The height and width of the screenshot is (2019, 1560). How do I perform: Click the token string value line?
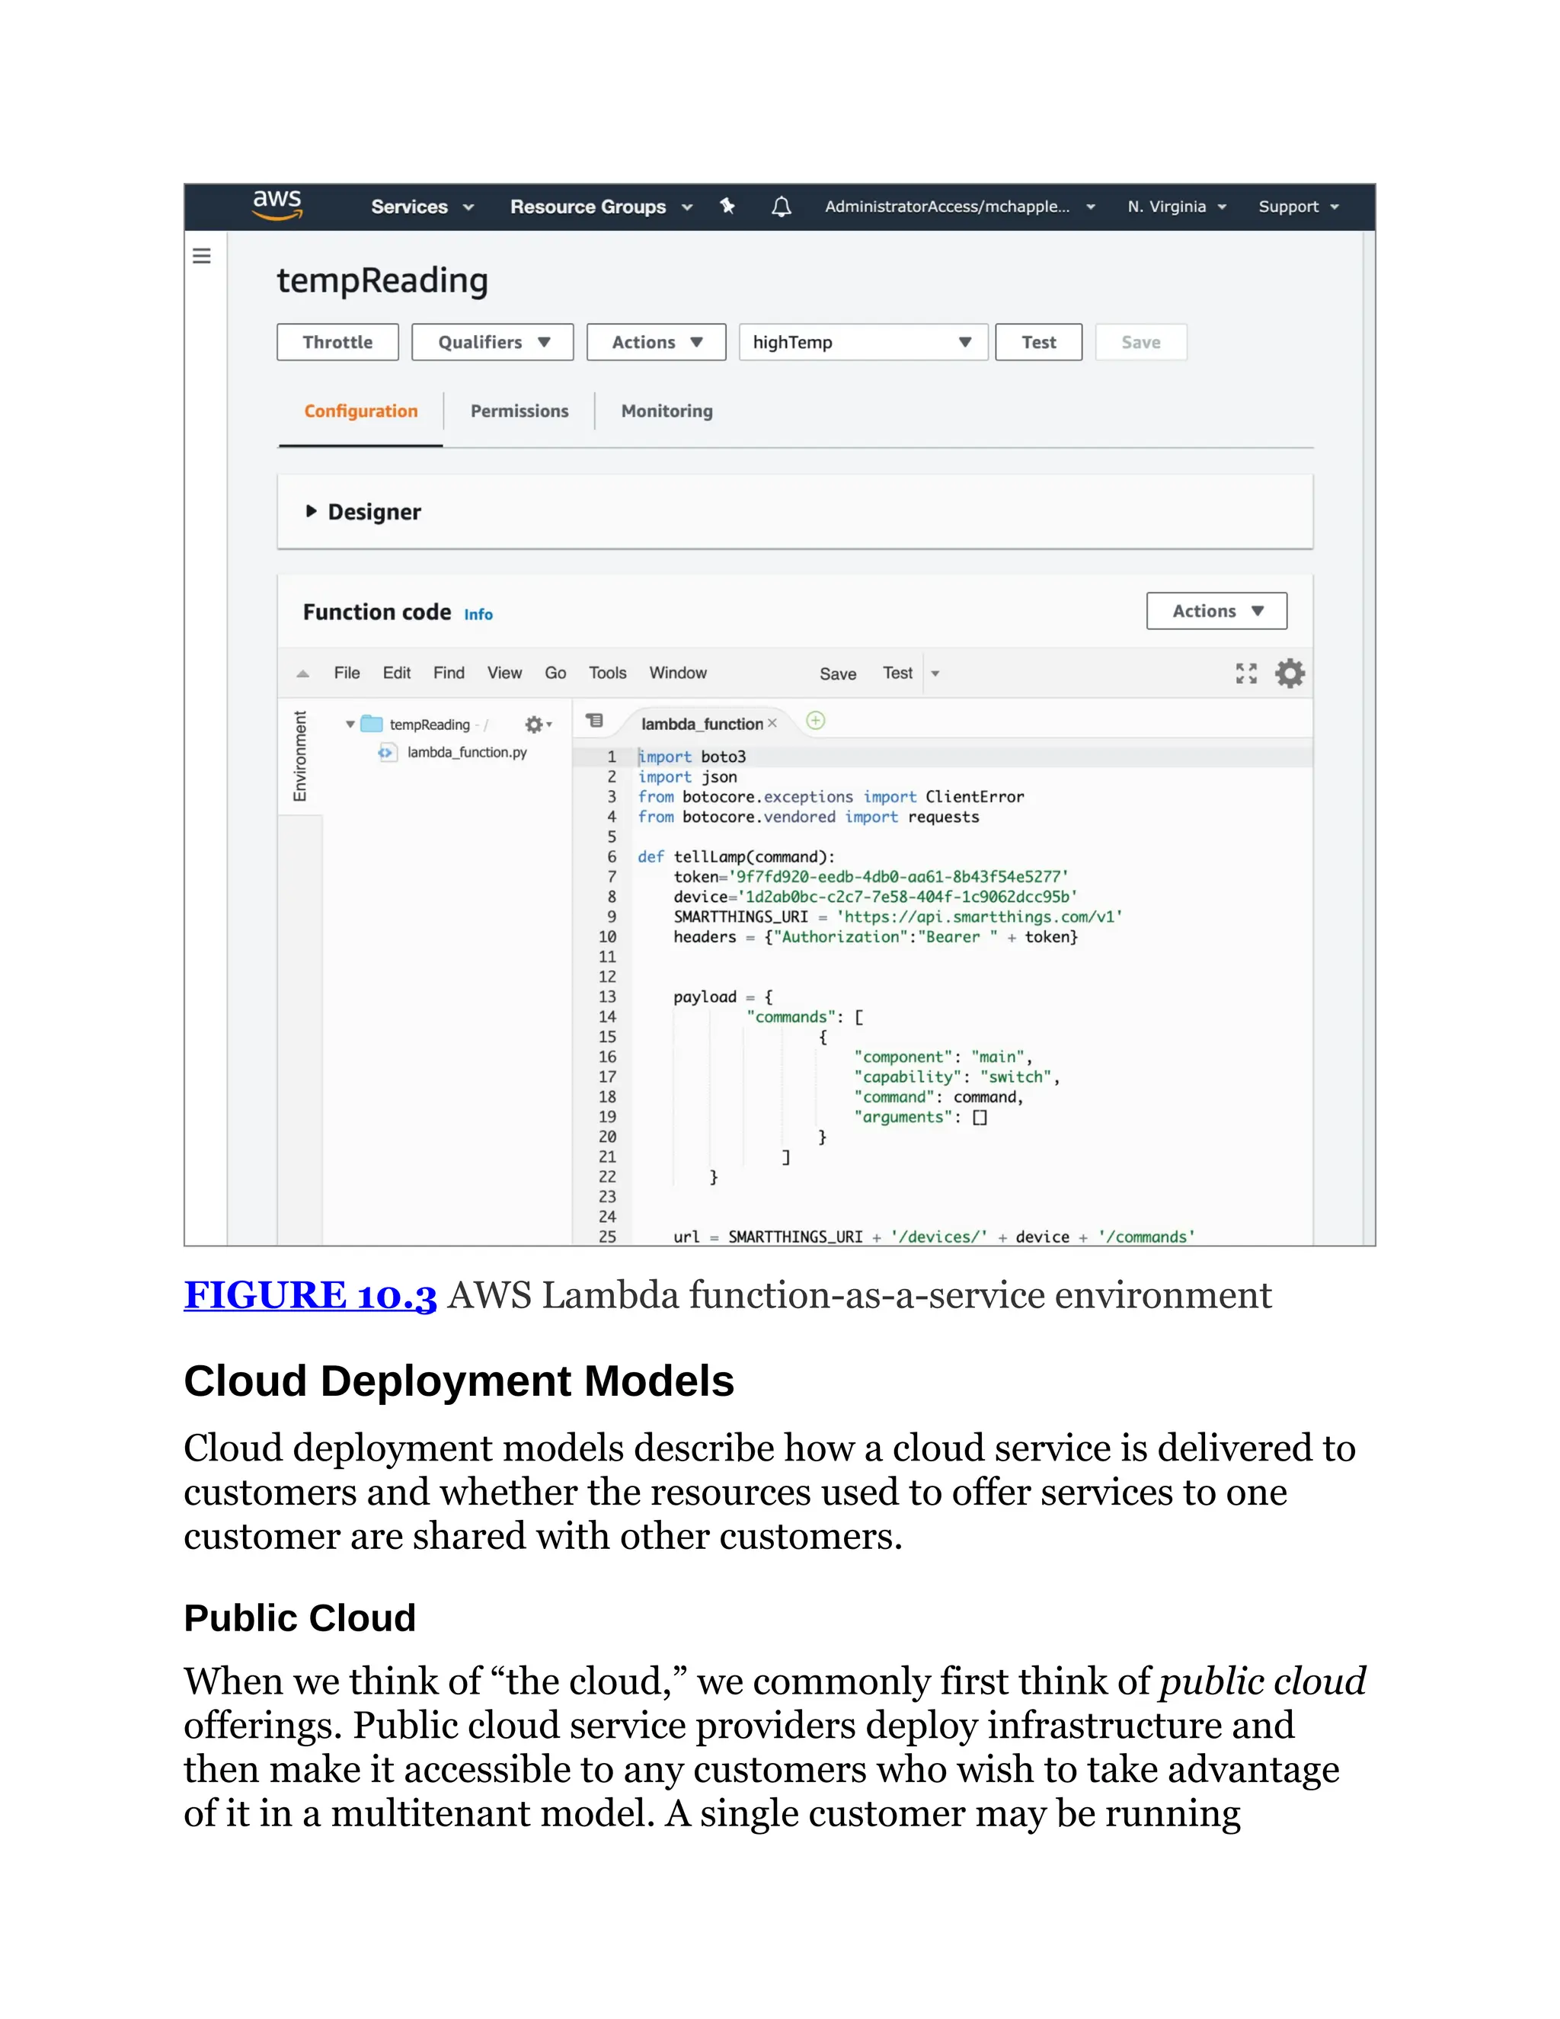(871, 876)
